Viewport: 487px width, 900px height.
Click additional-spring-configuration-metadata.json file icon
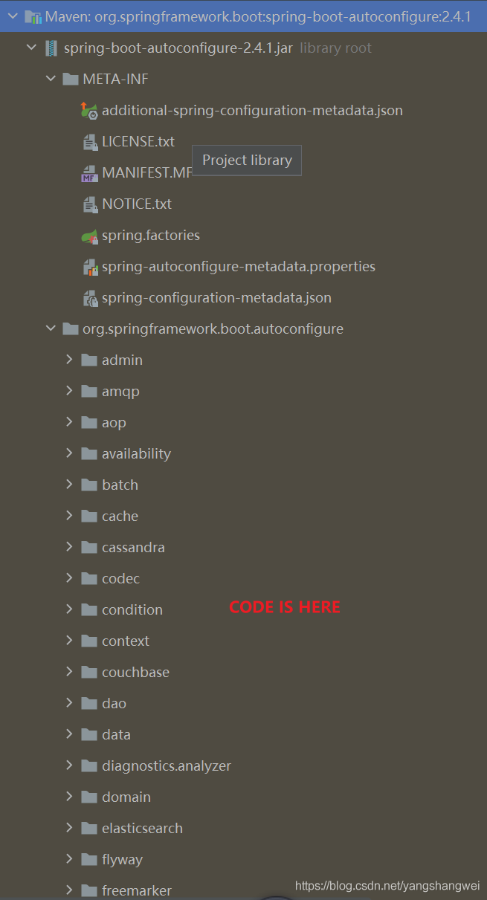89,111
